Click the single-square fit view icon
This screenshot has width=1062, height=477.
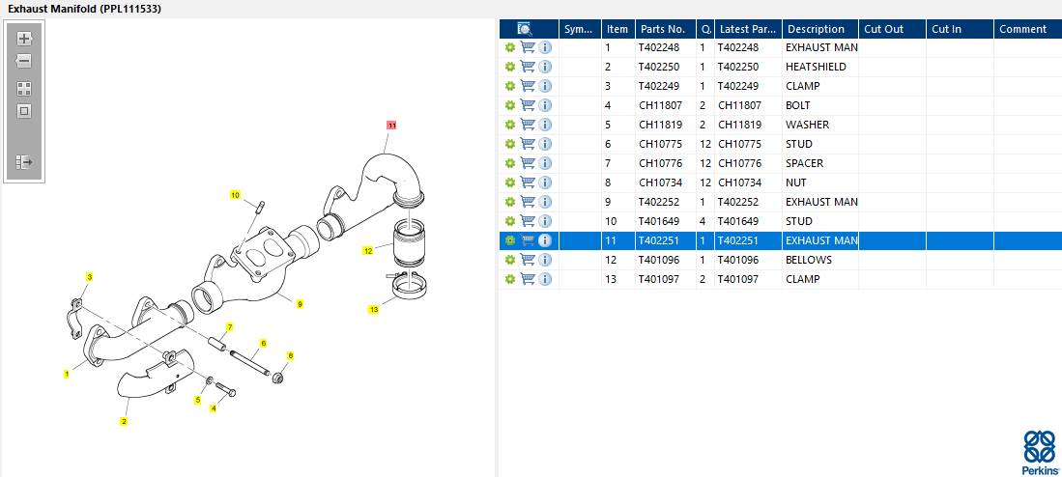[24, 110]
